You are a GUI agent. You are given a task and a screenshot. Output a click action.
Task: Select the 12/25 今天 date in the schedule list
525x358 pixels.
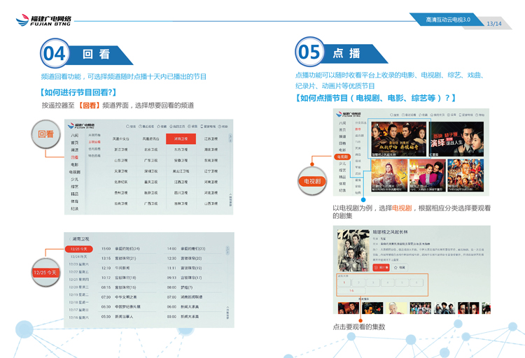[78, 249]
